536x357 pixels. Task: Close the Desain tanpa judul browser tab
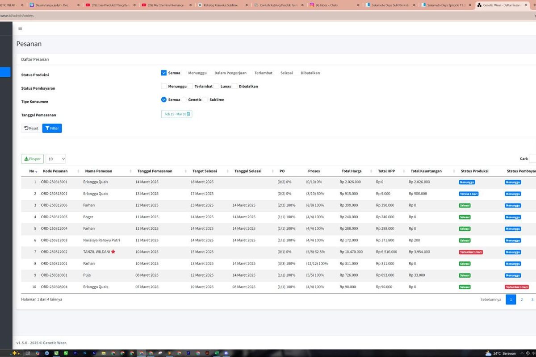click(79, 5)
